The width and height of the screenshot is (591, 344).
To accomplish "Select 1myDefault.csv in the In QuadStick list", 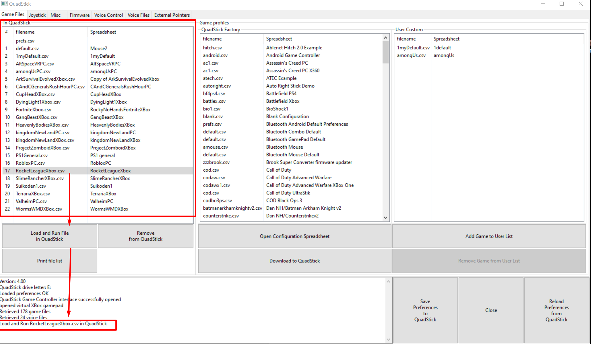I will coord(98,56).
